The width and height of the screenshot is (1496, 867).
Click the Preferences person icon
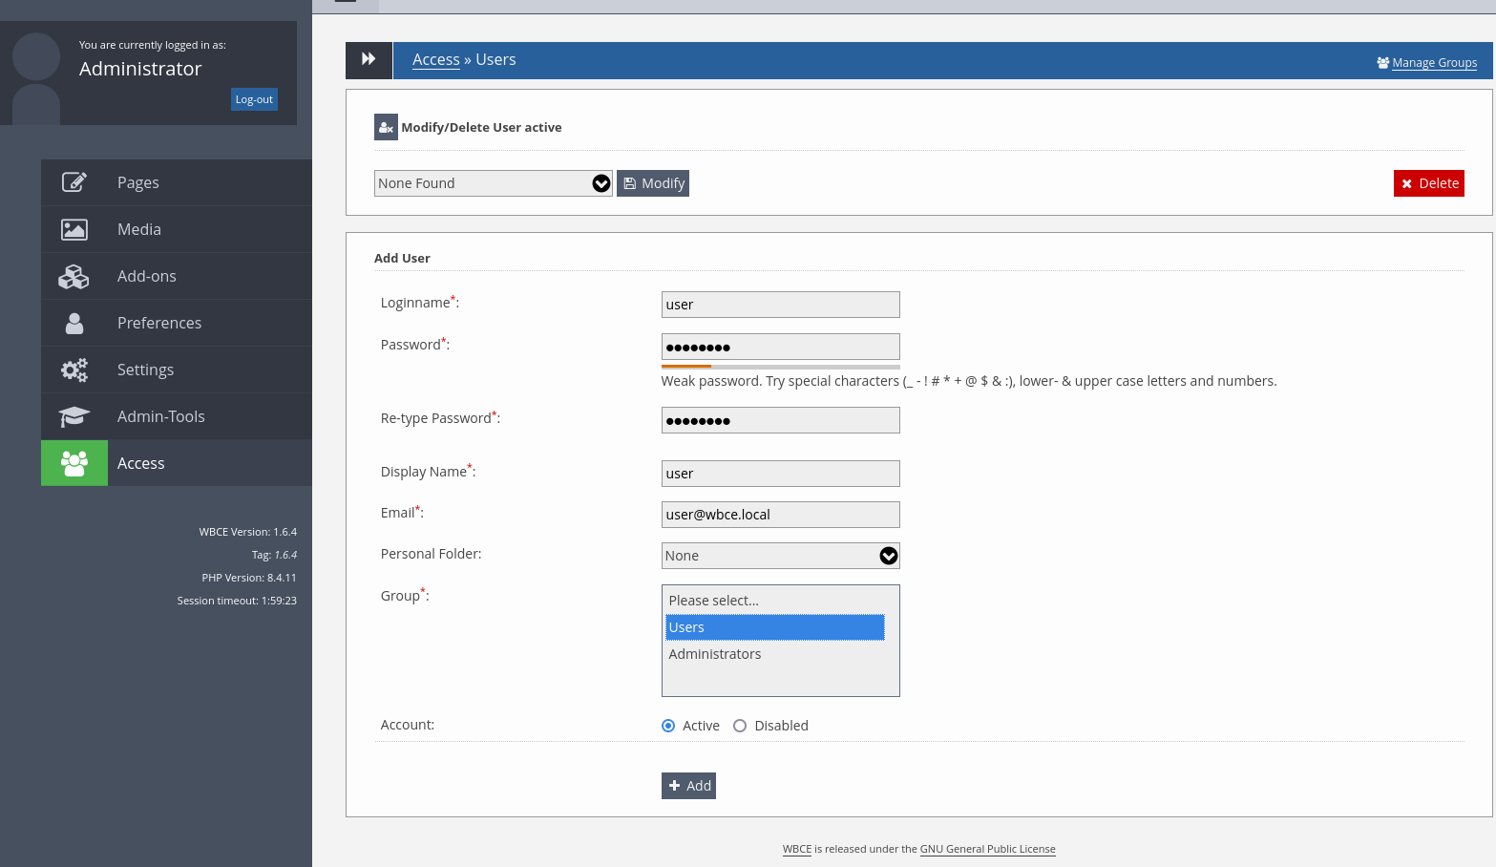pyautogui.click(x=74, y=323)
